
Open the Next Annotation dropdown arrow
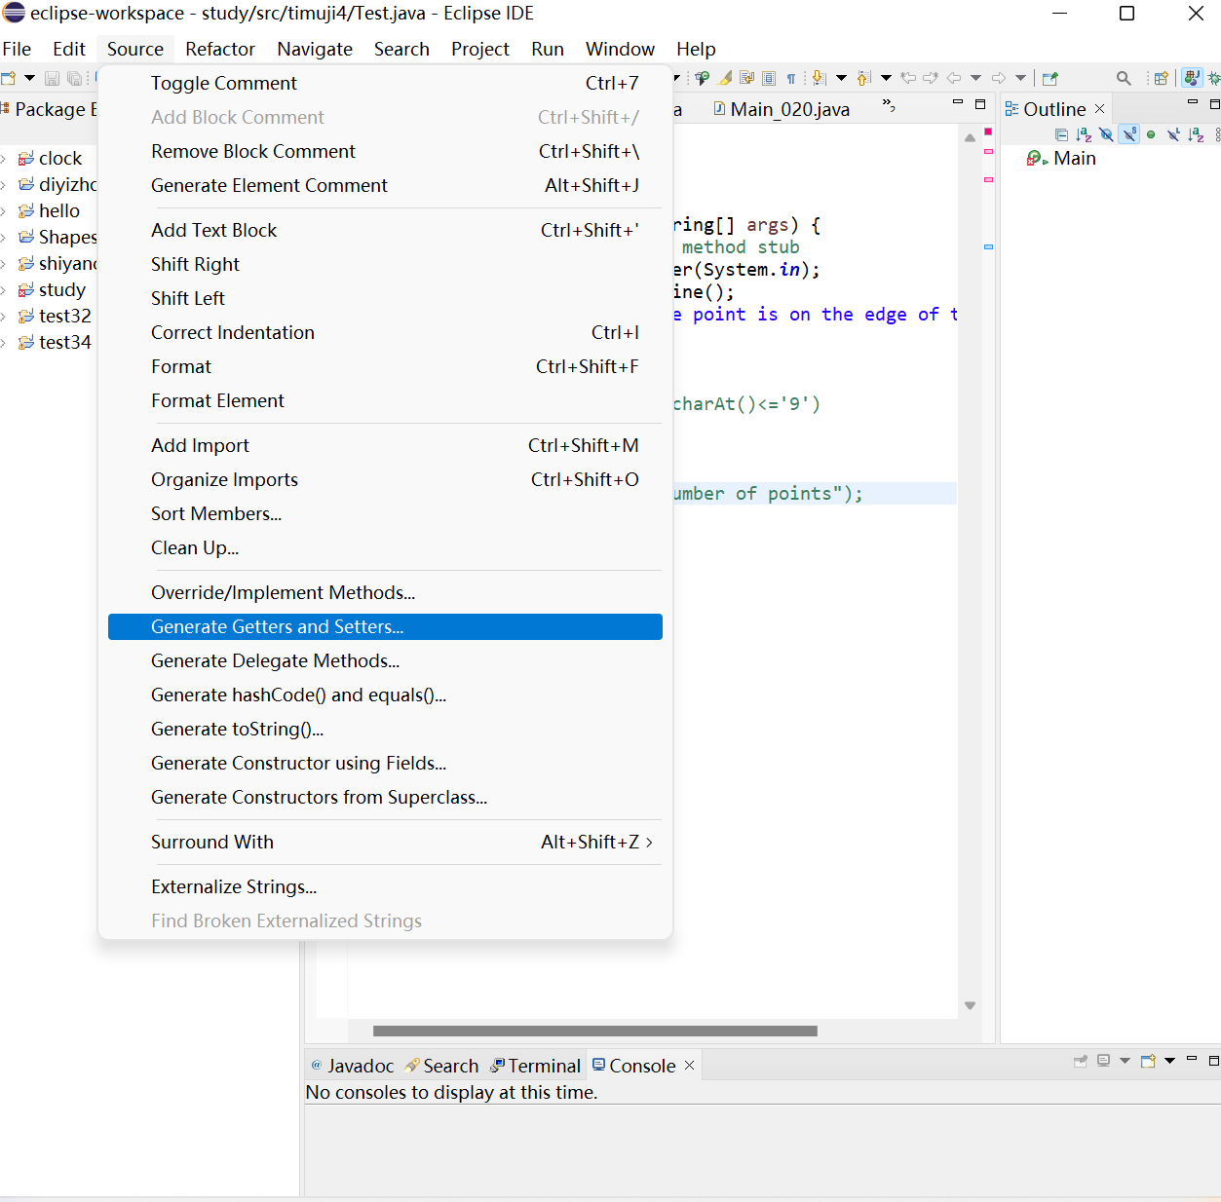(841, 78)
